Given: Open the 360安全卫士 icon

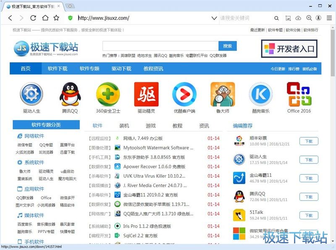Looking at the screenshot, I should point(108,94).
